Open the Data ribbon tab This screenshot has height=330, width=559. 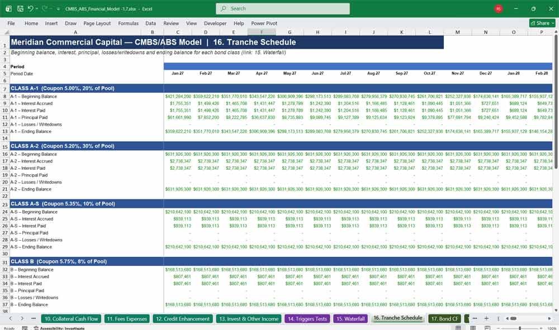(x=150, y=23)
